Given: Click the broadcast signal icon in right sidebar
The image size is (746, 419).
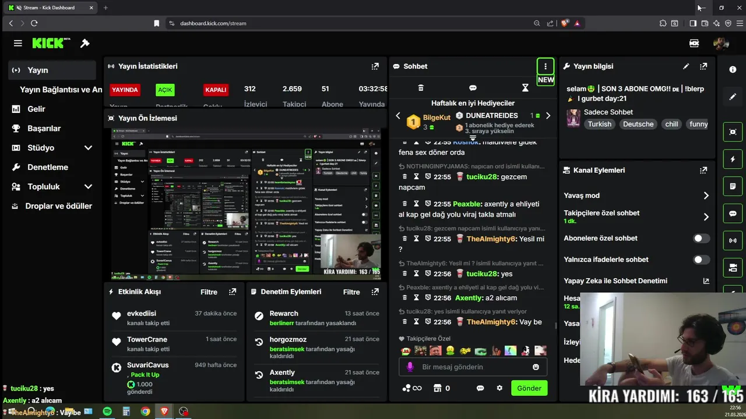Looking at the screenshot, I should pos(733,240).
